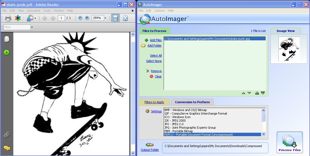Open the Find options dropdown arrow
This screenshot has width=310, height=156.
click(x=32, y=27)
